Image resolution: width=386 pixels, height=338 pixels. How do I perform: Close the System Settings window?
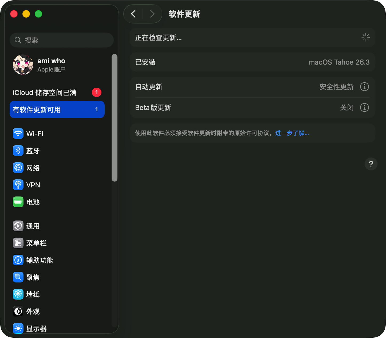coord(14,14)
